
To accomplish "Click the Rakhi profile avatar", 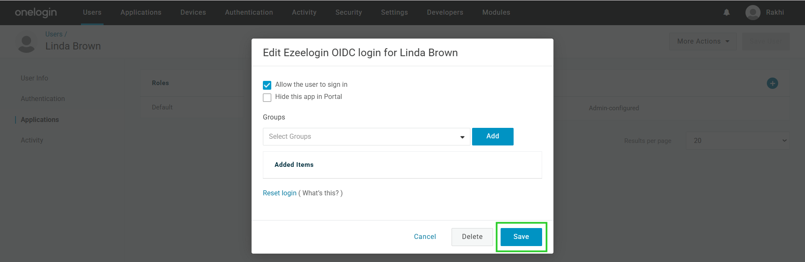I will (753, 13).
